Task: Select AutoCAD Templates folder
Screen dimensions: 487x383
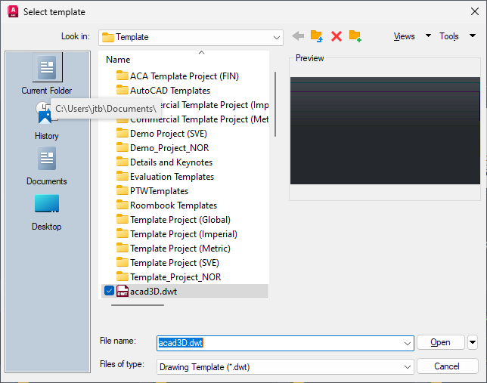Action: pyautogui.click(x=163, y=91)
